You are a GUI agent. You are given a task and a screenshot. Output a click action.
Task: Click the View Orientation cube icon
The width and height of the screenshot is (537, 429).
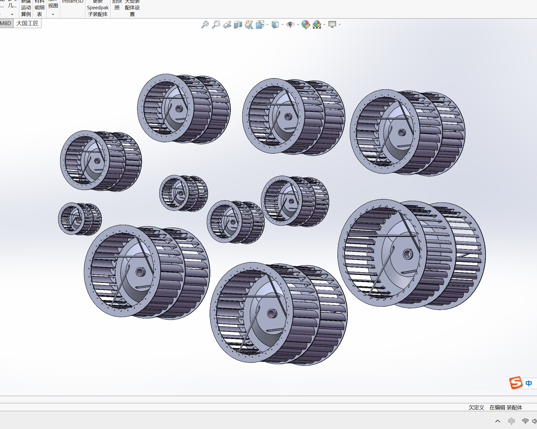click(x=260, y=25)
